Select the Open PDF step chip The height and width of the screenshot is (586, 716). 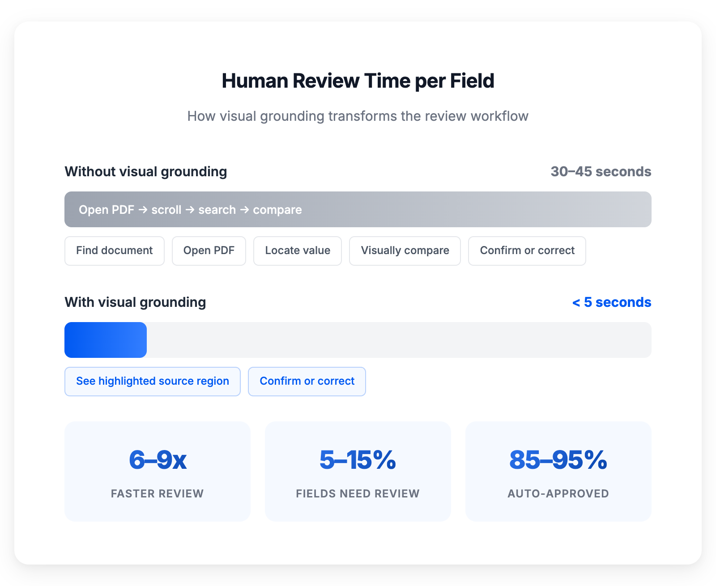(x=209, y=251)
